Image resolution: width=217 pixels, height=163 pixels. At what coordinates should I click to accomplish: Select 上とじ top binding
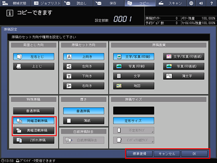[34, 66]
